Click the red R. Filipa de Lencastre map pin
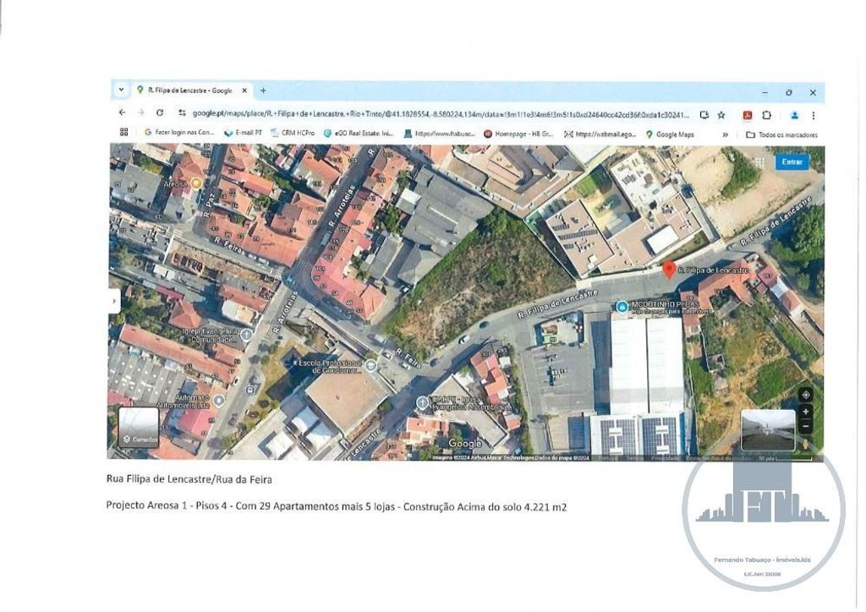866x612 pixels. pyautogui.click(x=668, y=270)
